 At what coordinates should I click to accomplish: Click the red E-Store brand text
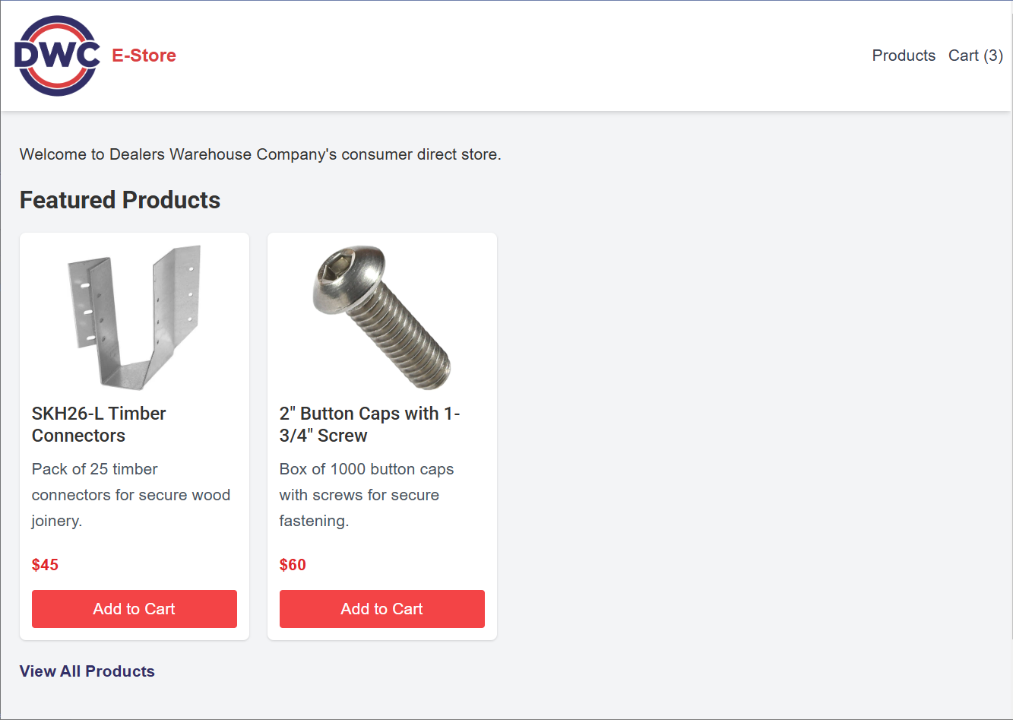point(144,56)
